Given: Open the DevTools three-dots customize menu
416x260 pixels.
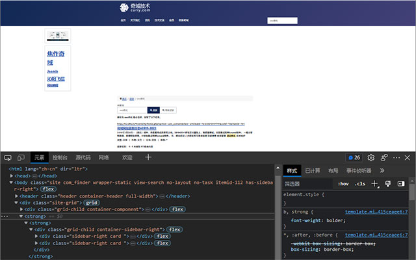Looking at the screenshot, I should coord(396,157).
